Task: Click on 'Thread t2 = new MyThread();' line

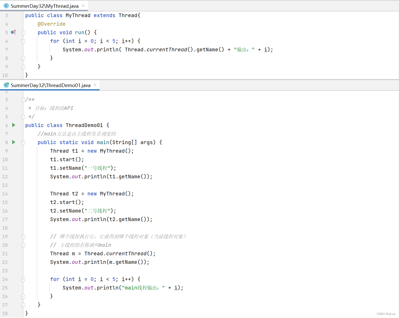Action: tap(92, 194)
